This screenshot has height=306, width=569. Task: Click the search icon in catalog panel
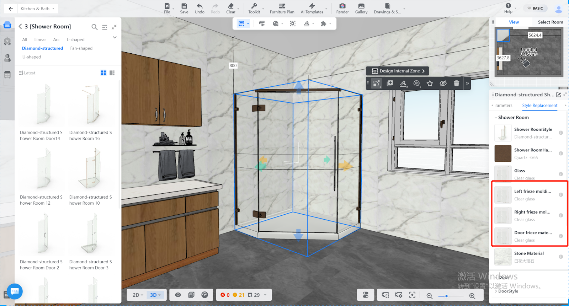click(x=94, y=27)
